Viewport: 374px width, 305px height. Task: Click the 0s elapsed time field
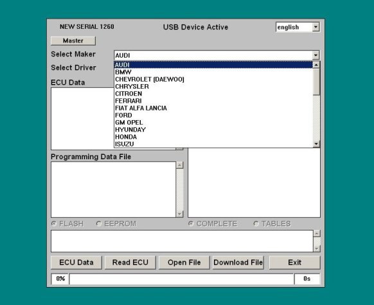[307, 279]
